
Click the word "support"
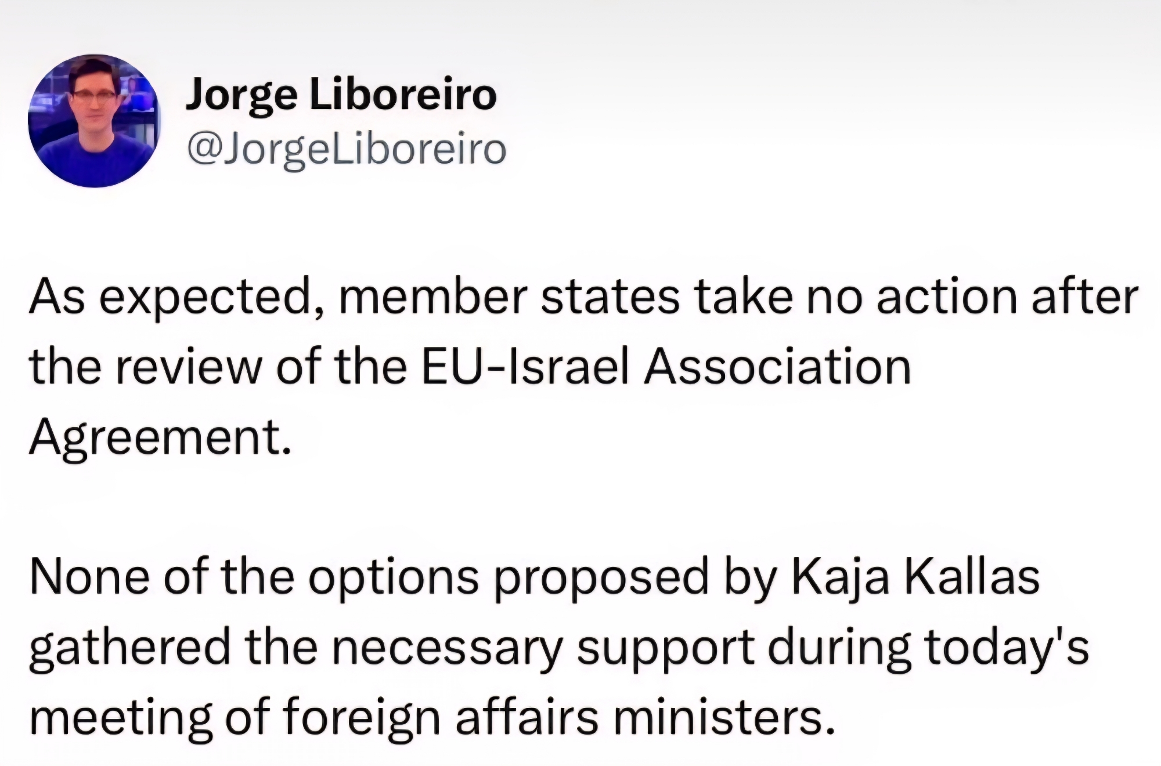665,646
